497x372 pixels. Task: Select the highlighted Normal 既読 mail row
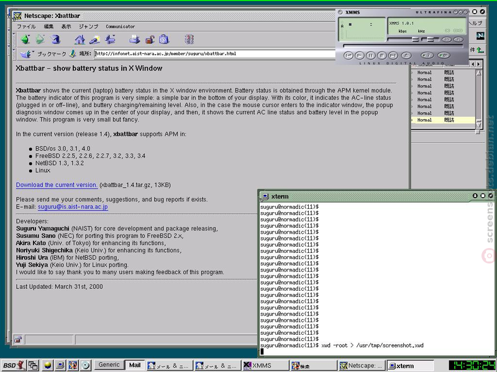pyautogui.click(x=443, y=120)
